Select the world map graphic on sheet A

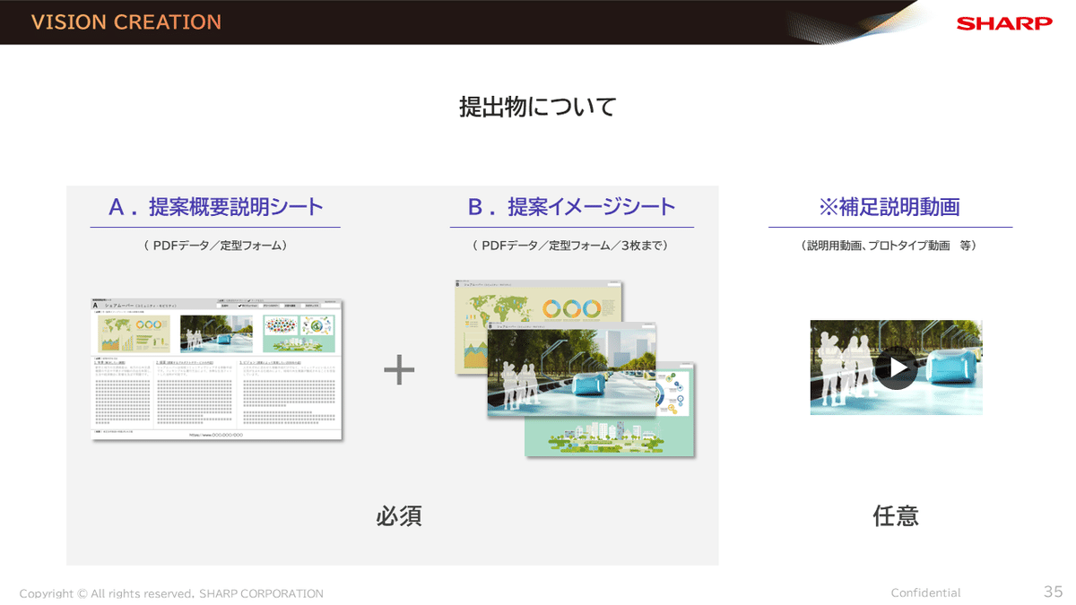[117, 325]
